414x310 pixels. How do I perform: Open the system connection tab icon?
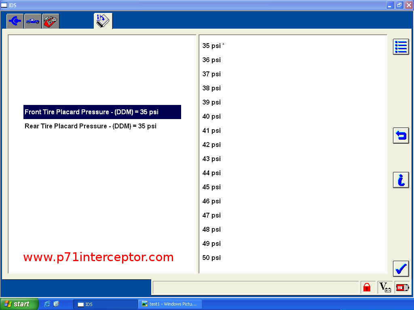point(15,21)
